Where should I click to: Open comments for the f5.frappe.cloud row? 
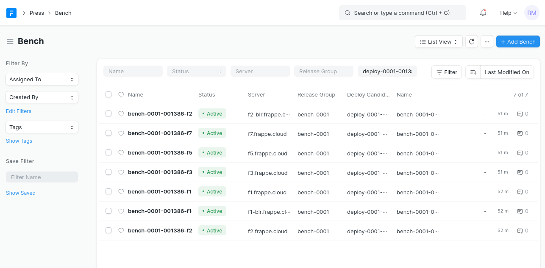coord(522,153)
